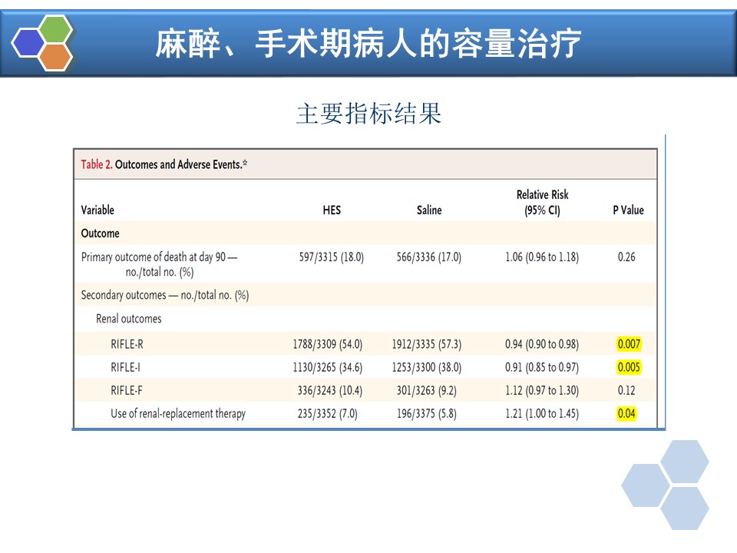Click the Saline value 1912/3335 (57.3)

[x=427, y=344]
